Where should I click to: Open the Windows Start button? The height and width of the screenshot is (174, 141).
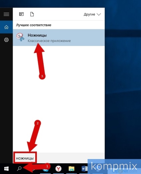coord(6,169)
